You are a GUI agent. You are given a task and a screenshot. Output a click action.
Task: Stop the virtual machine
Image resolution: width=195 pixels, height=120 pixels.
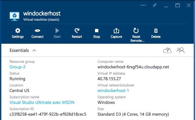click(x=97, y=31)
